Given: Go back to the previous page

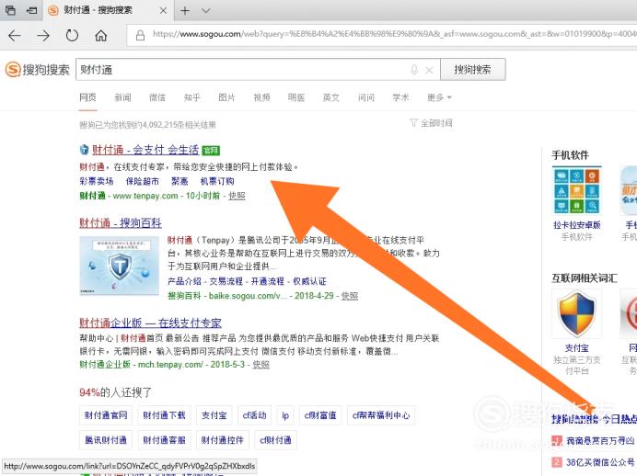Looking at the screenshot, I should point(15,36).
